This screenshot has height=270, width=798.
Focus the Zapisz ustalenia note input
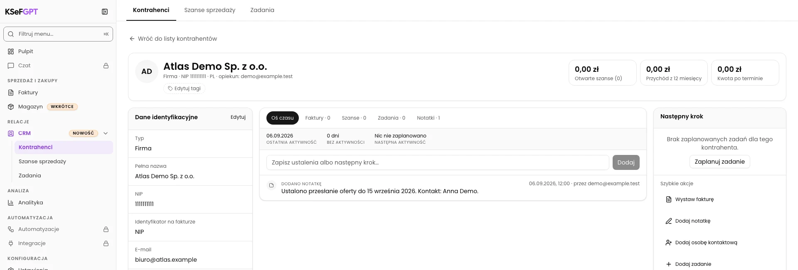[x=438, y=162]
